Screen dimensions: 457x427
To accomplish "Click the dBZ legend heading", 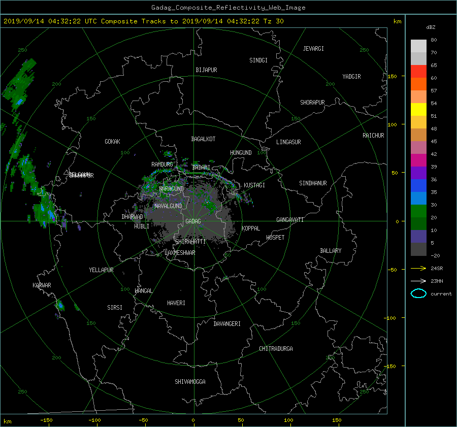I will coord(431,27).
